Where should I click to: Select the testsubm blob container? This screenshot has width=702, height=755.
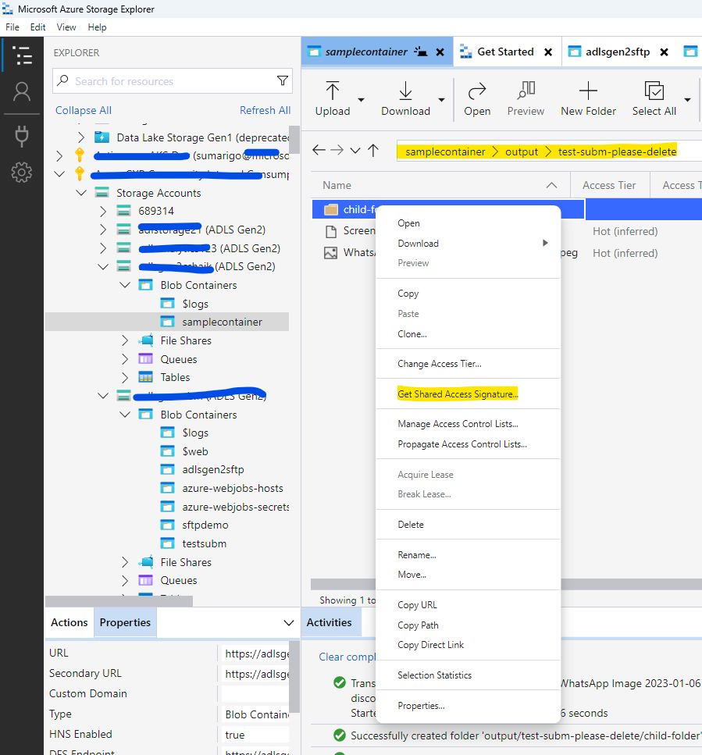click(x=204, y=543)
